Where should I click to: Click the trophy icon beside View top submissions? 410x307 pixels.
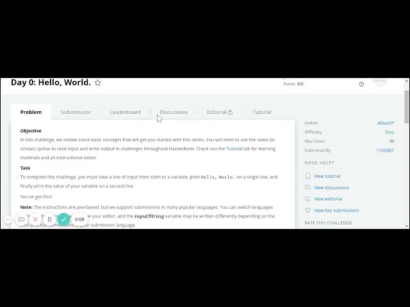click(308, 210)
